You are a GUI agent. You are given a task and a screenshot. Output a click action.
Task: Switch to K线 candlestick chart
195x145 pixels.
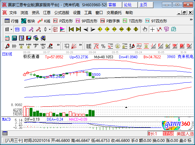click(x=44, y=21)
